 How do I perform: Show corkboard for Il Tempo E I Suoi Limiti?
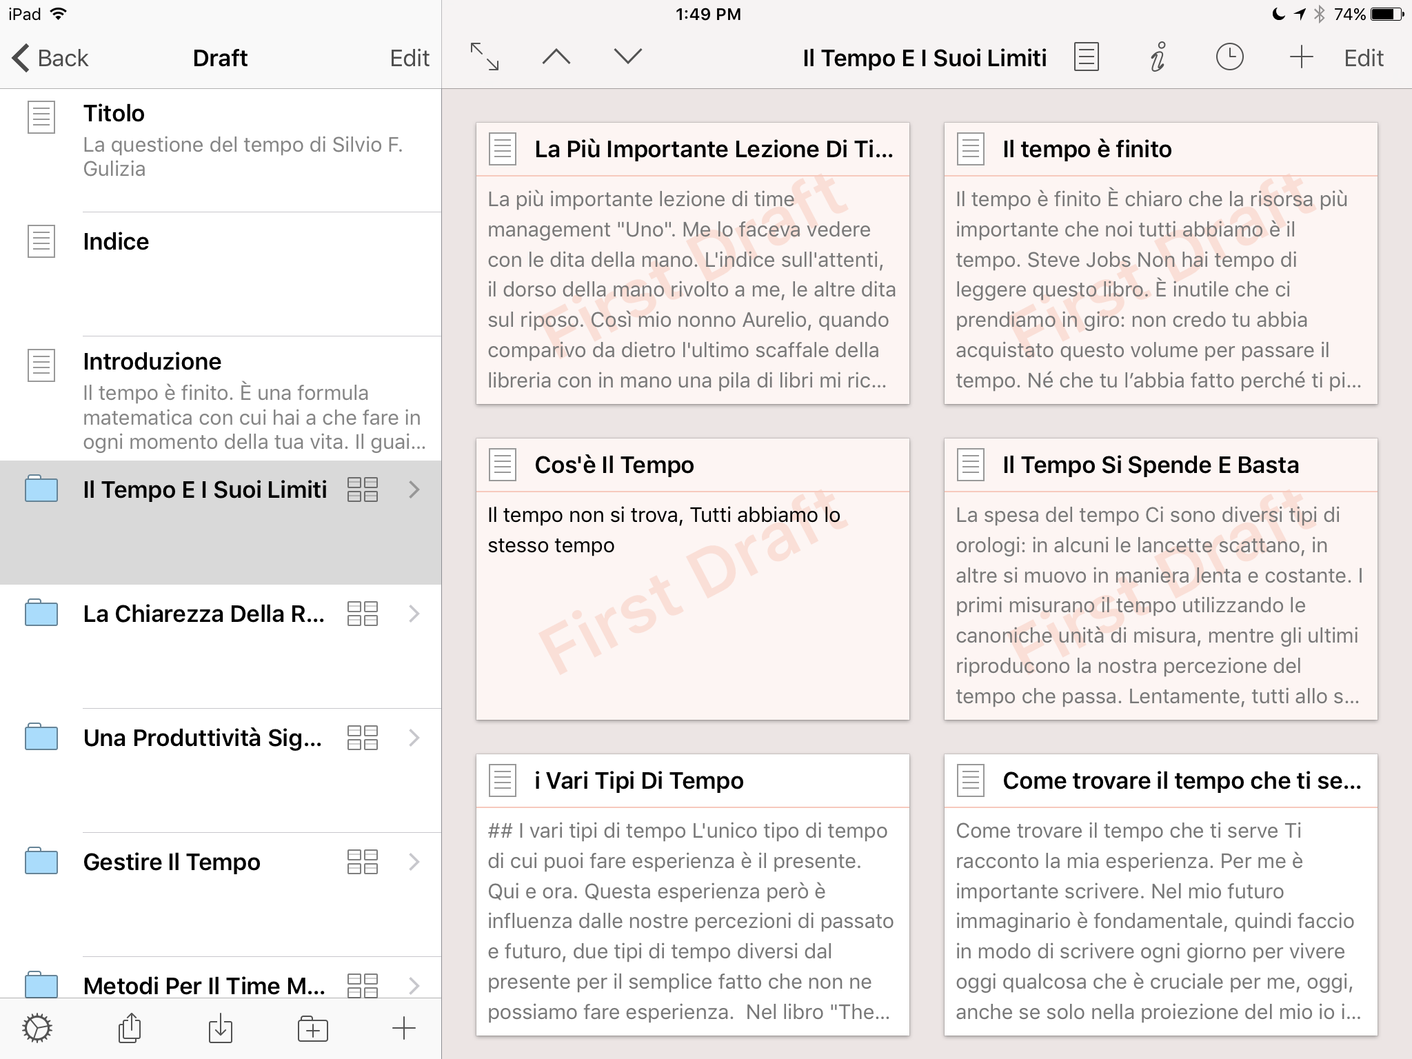coord(363,490)
